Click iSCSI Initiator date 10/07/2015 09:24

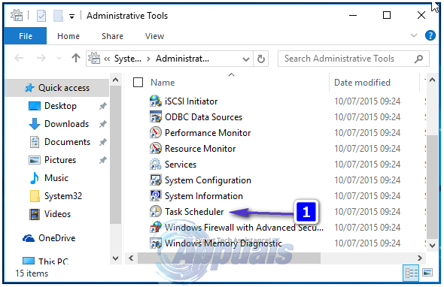(x=367, y=101)
